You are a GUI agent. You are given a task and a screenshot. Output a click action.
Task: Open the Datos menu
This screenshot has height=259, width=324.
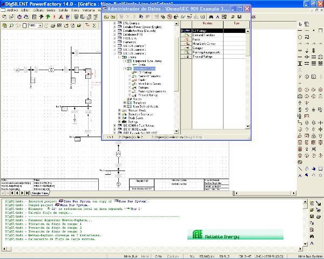51,10
